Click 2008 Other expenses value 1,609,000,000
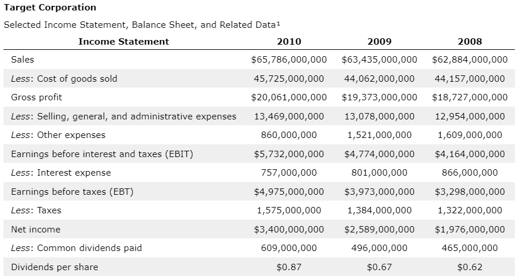The width and height of the screenshot is (519, 280). click(x=470, y=135)
